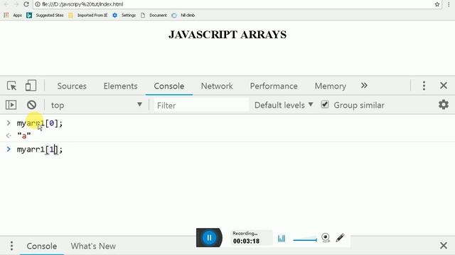Switch to Sources tab
455x255 pixels.
72,86
